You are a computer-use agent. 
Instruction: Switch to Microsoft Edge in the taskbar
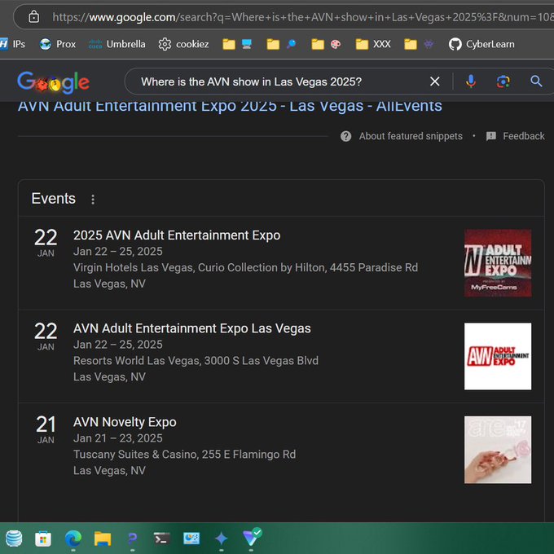(73, 539)
